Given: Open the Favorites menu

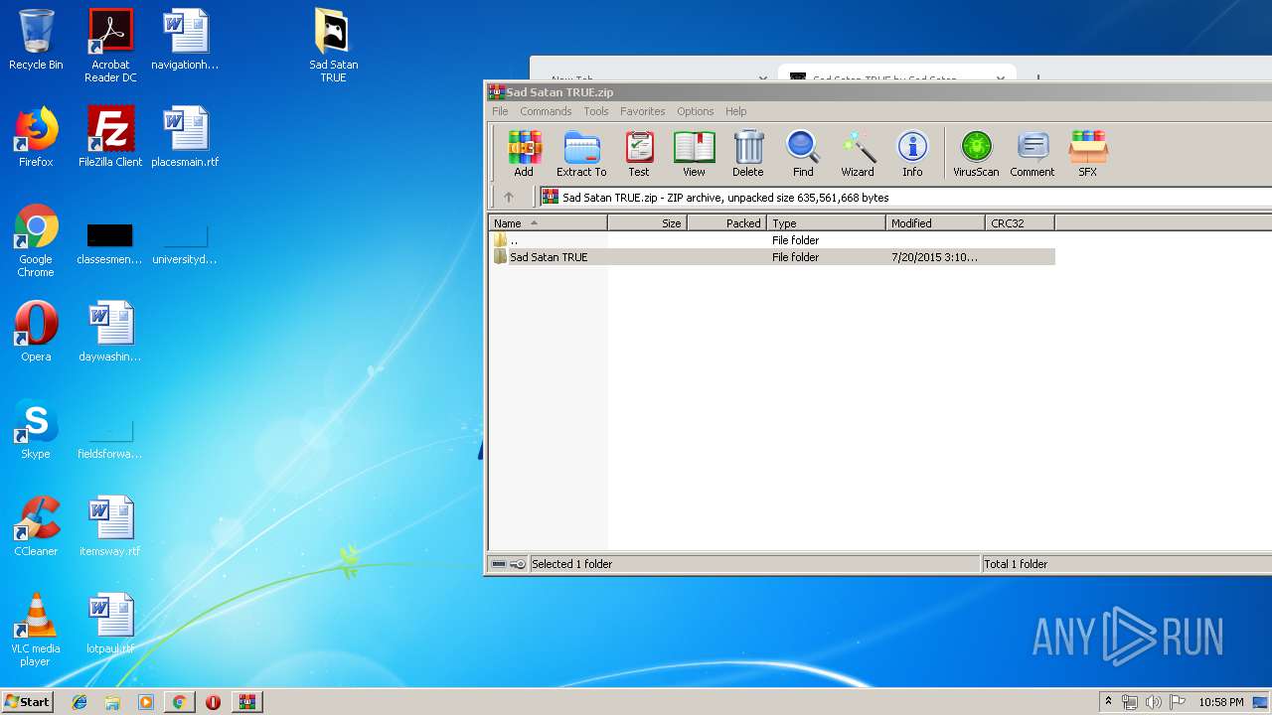Looking at the screenshot, I should pos(643,111).
